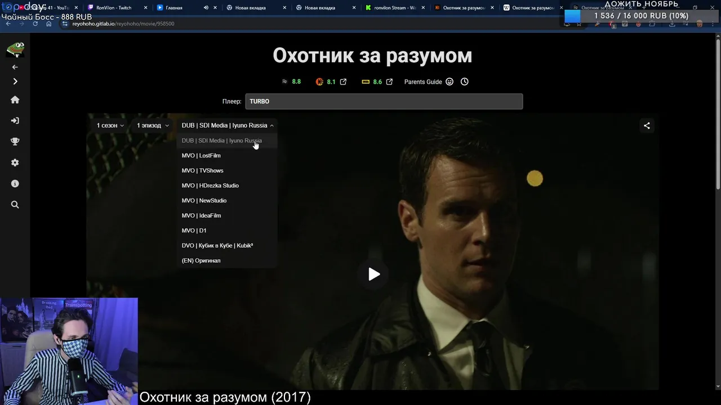Viewport: 721px width, 405px height.
Task: Click the frog logo in the sidebar
Action: [x=15, y=49]
